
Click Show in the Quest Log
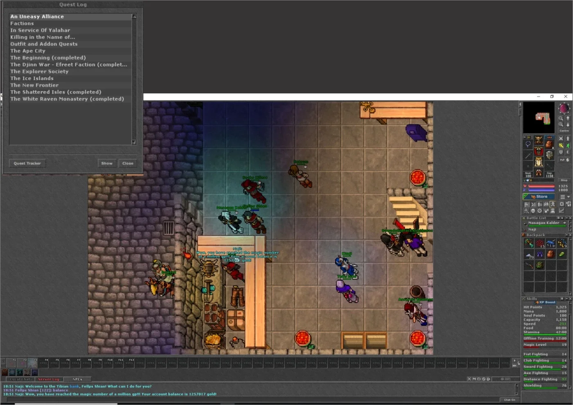pyautogui.click(x=107, y=163)
